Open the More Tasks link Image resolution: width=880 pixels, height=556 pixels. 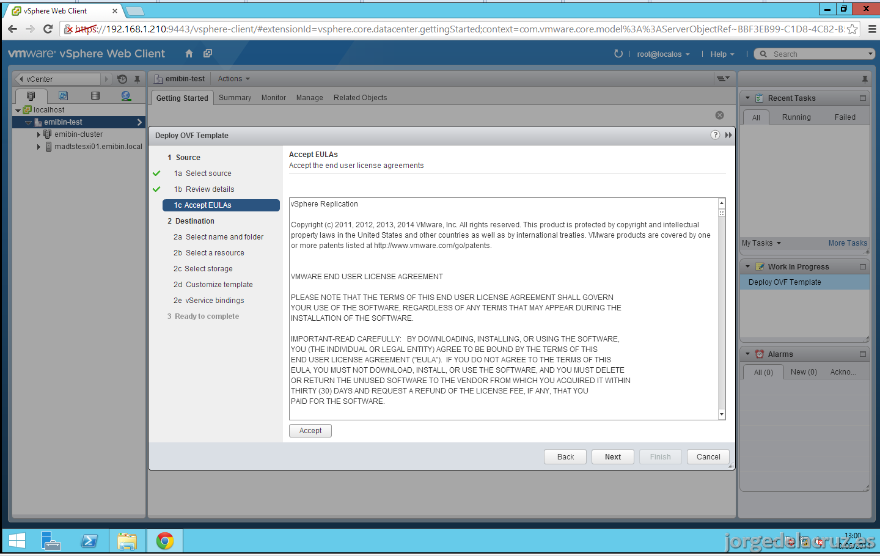pos(848,243)
